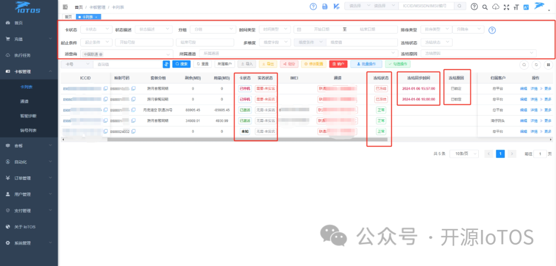Open the 所属通道 dropdown

tap(299, 53)
